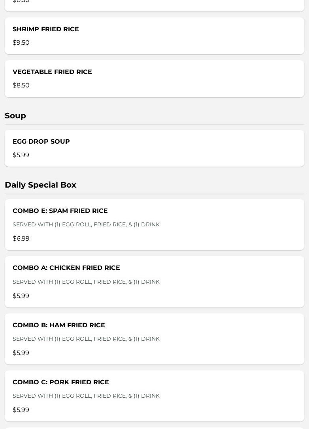Click the Combo B served-with description

click(x=86, y=339)
